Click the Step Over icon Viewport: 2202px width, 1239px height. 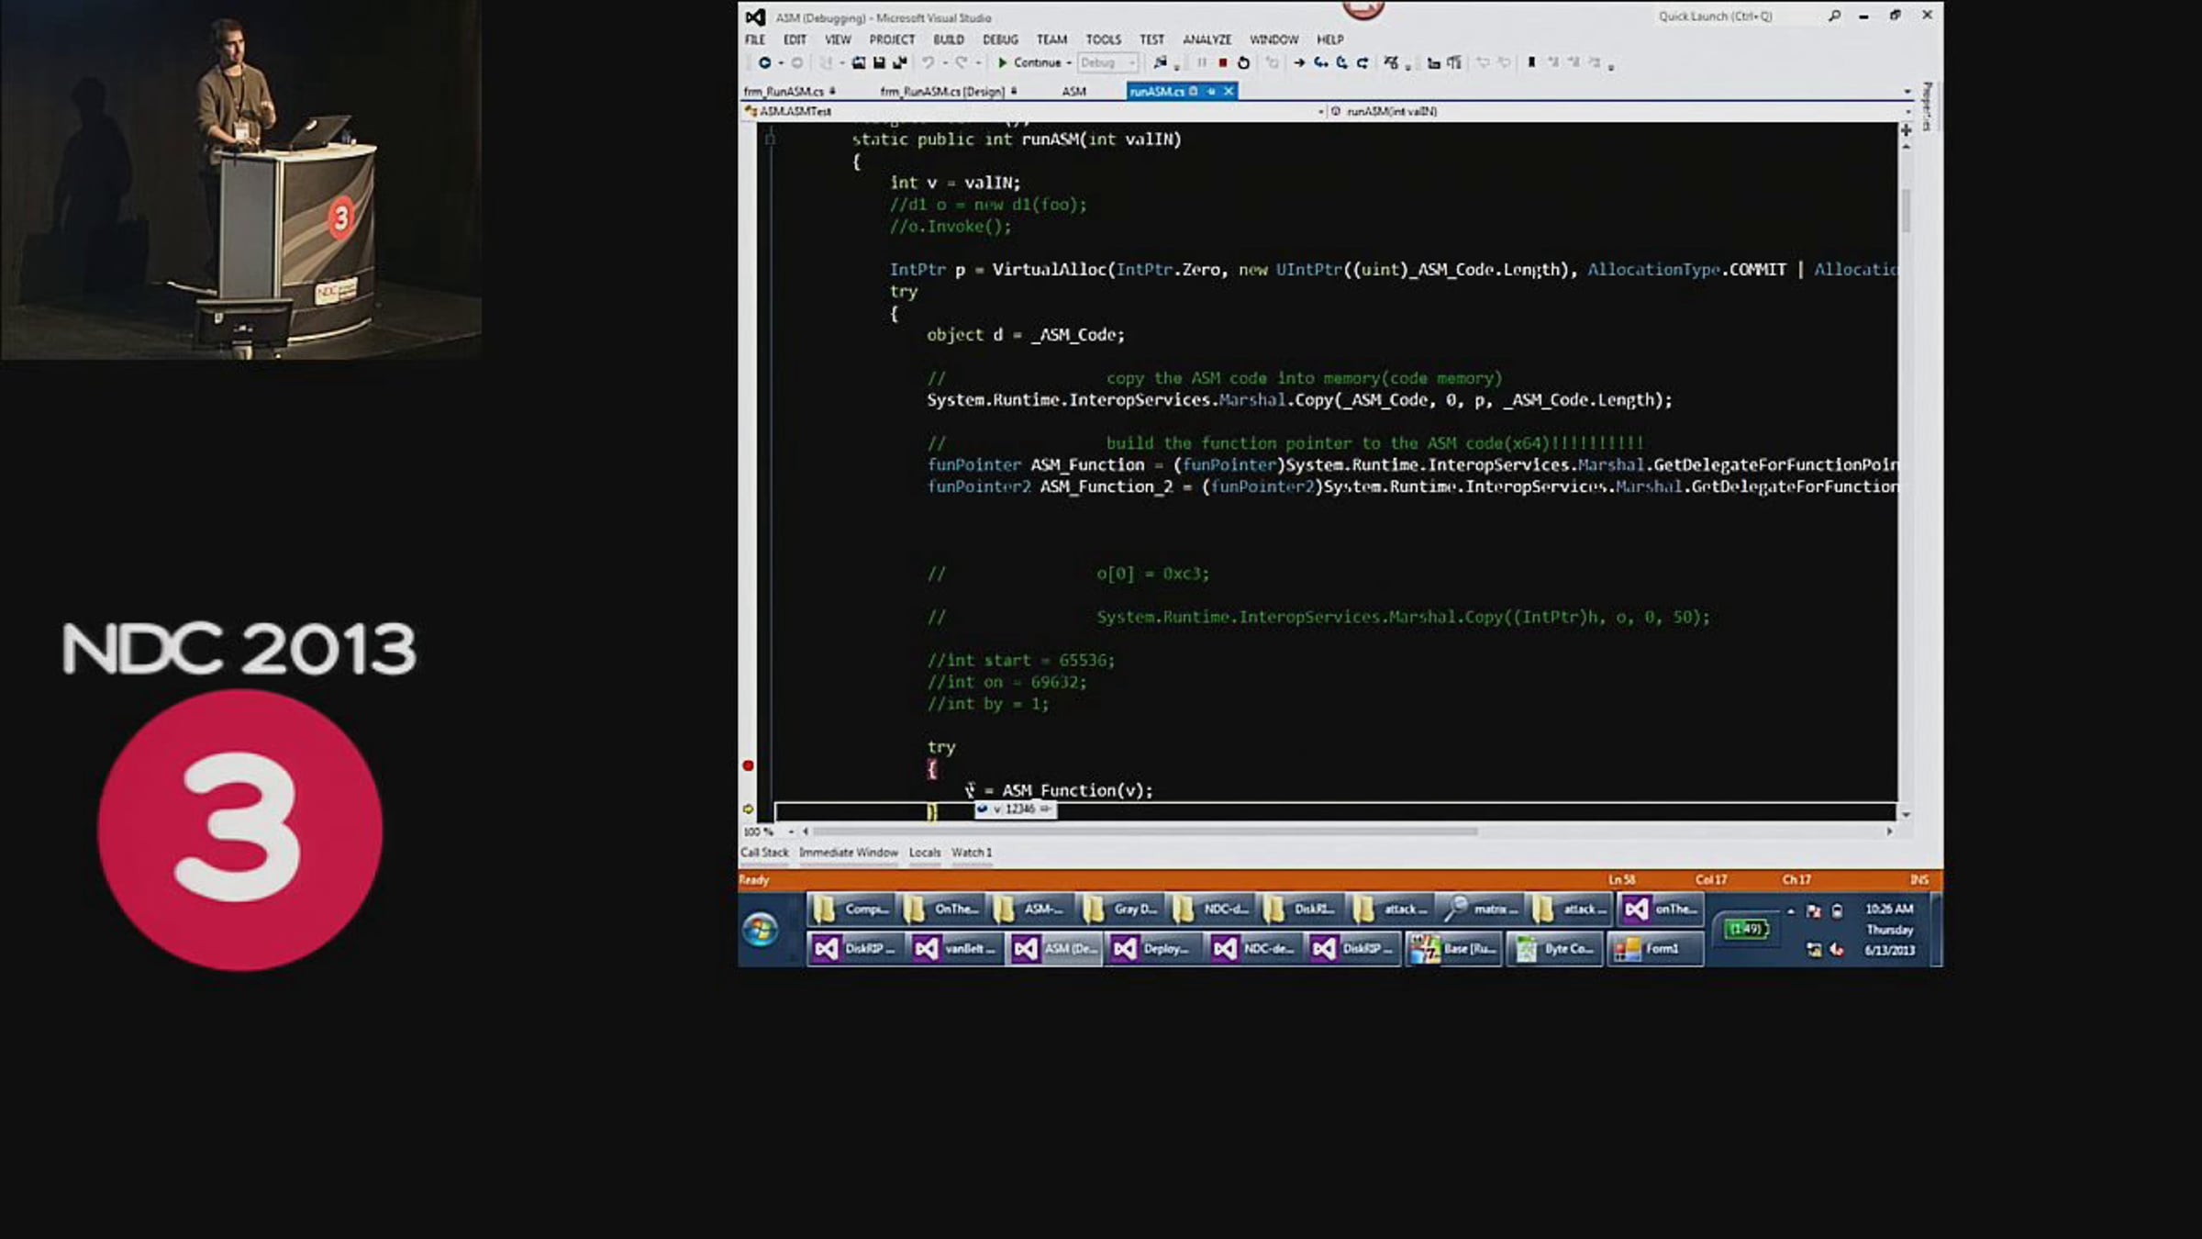(x=1341, y=63)
